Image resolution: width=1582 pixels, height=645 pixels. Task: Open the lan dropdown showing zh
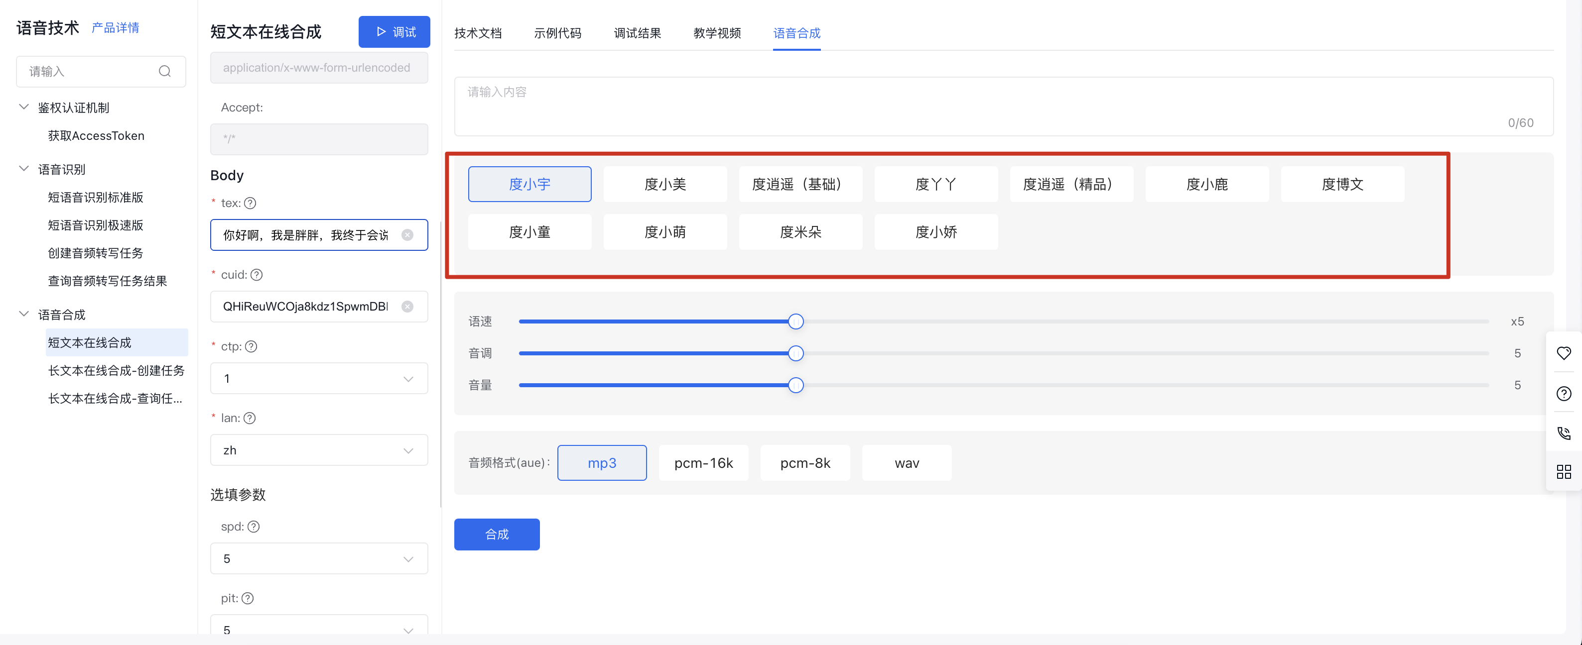pos(319,450)
